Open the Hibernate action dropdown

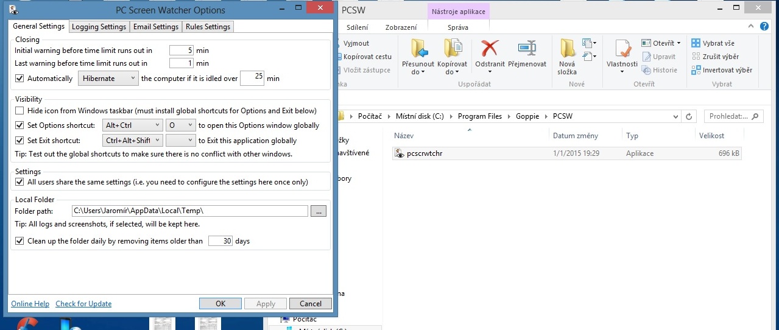coord(108,79)
